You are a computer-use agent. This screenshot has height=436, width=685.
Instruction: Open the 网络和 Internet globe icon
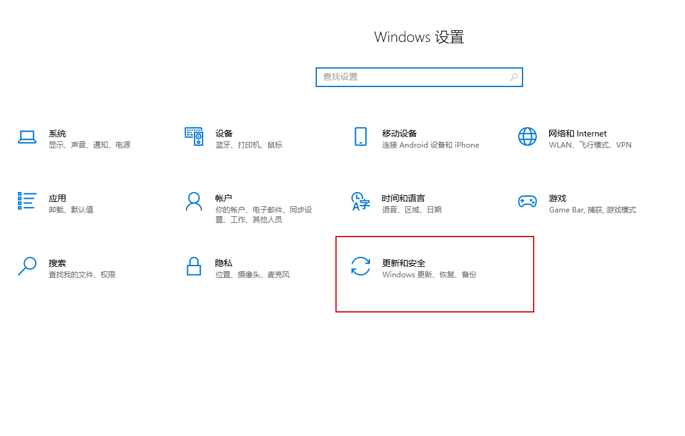click(527, 136)
